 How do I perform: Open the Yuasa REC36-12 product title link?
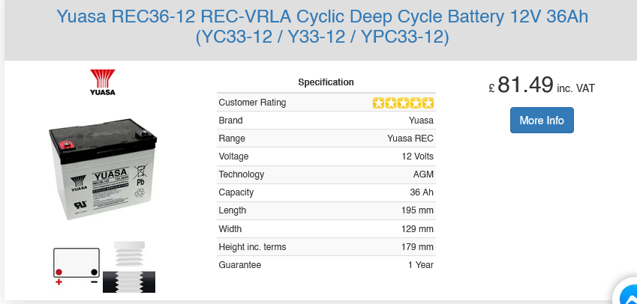click(318, 26)
